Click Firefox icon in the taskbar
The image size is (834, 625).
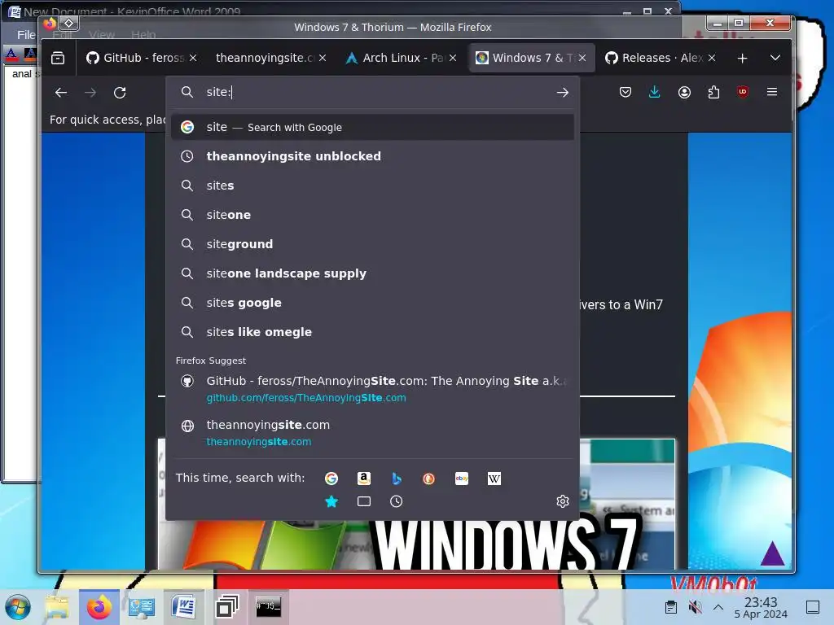click(x=99, y=607)
